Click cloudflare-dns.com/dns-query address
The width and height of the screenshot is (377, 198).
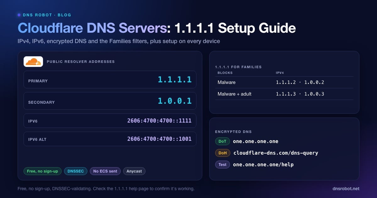[276, 153]
